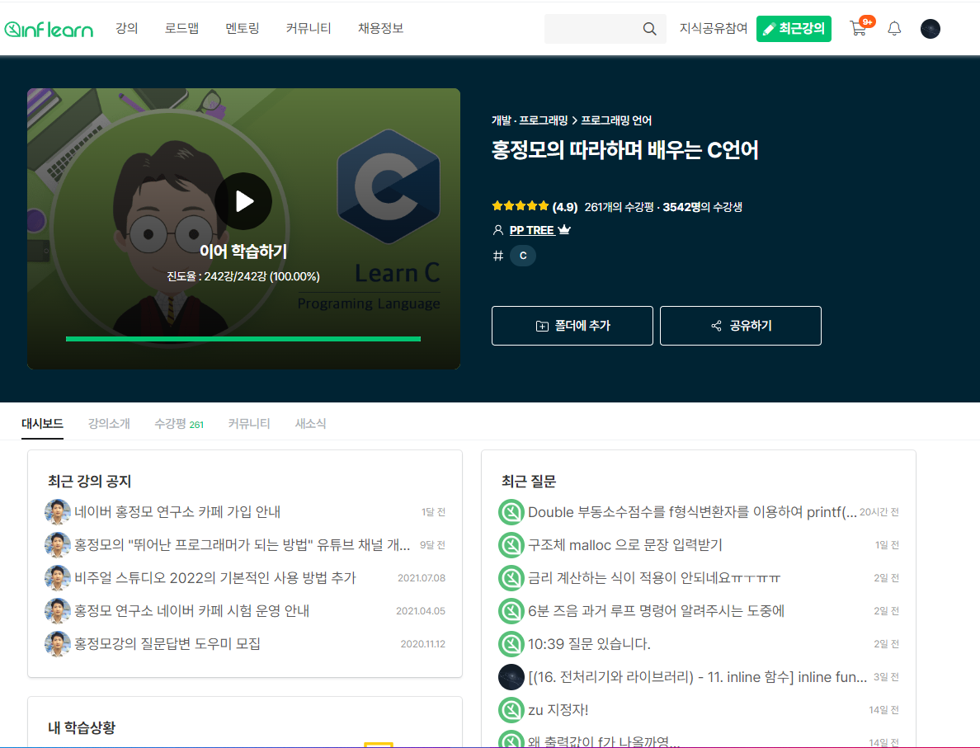
Task: Open the profile avatar menu
Action: point(930,29)
